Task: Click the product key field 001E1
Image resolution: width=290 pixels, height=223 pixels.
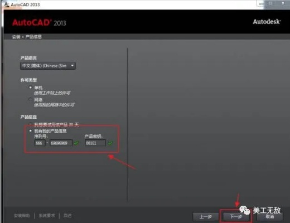Action: (x=95, y=143)
